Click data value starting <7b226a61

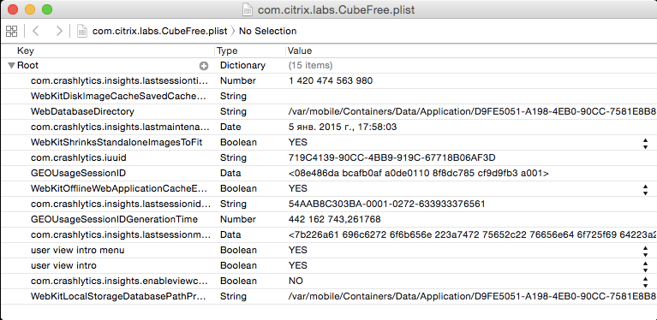(x=472, y=234)
